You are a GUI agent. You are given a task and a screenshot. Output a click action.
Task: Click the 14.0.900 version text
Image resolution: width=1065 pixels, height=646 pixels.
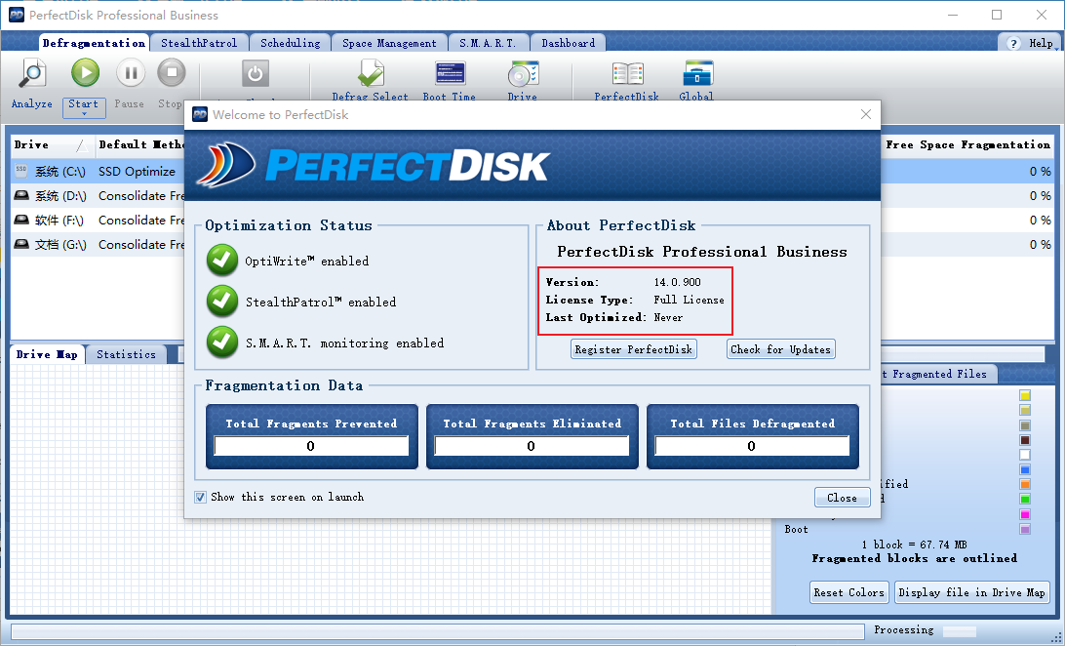pyautogui.click(x=677, y=282)
